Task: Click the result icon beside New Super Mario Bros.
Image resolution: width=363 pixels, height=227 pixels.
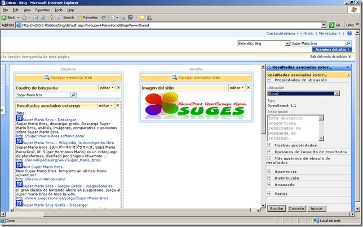Action: point(19,165)
